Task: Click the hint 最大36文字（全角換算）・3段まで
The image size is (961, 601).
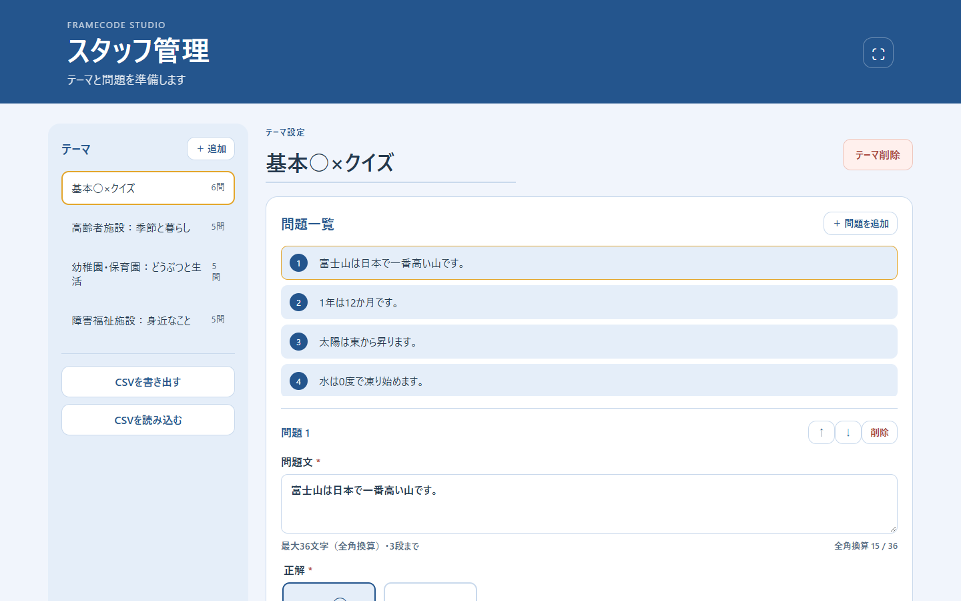Action: point(350,546)
